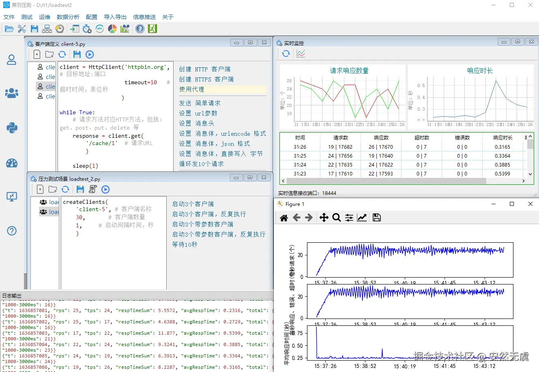Click the 响应时长 column header in monitor table
Screen dimensions: 539x372
tap(502, 138)
